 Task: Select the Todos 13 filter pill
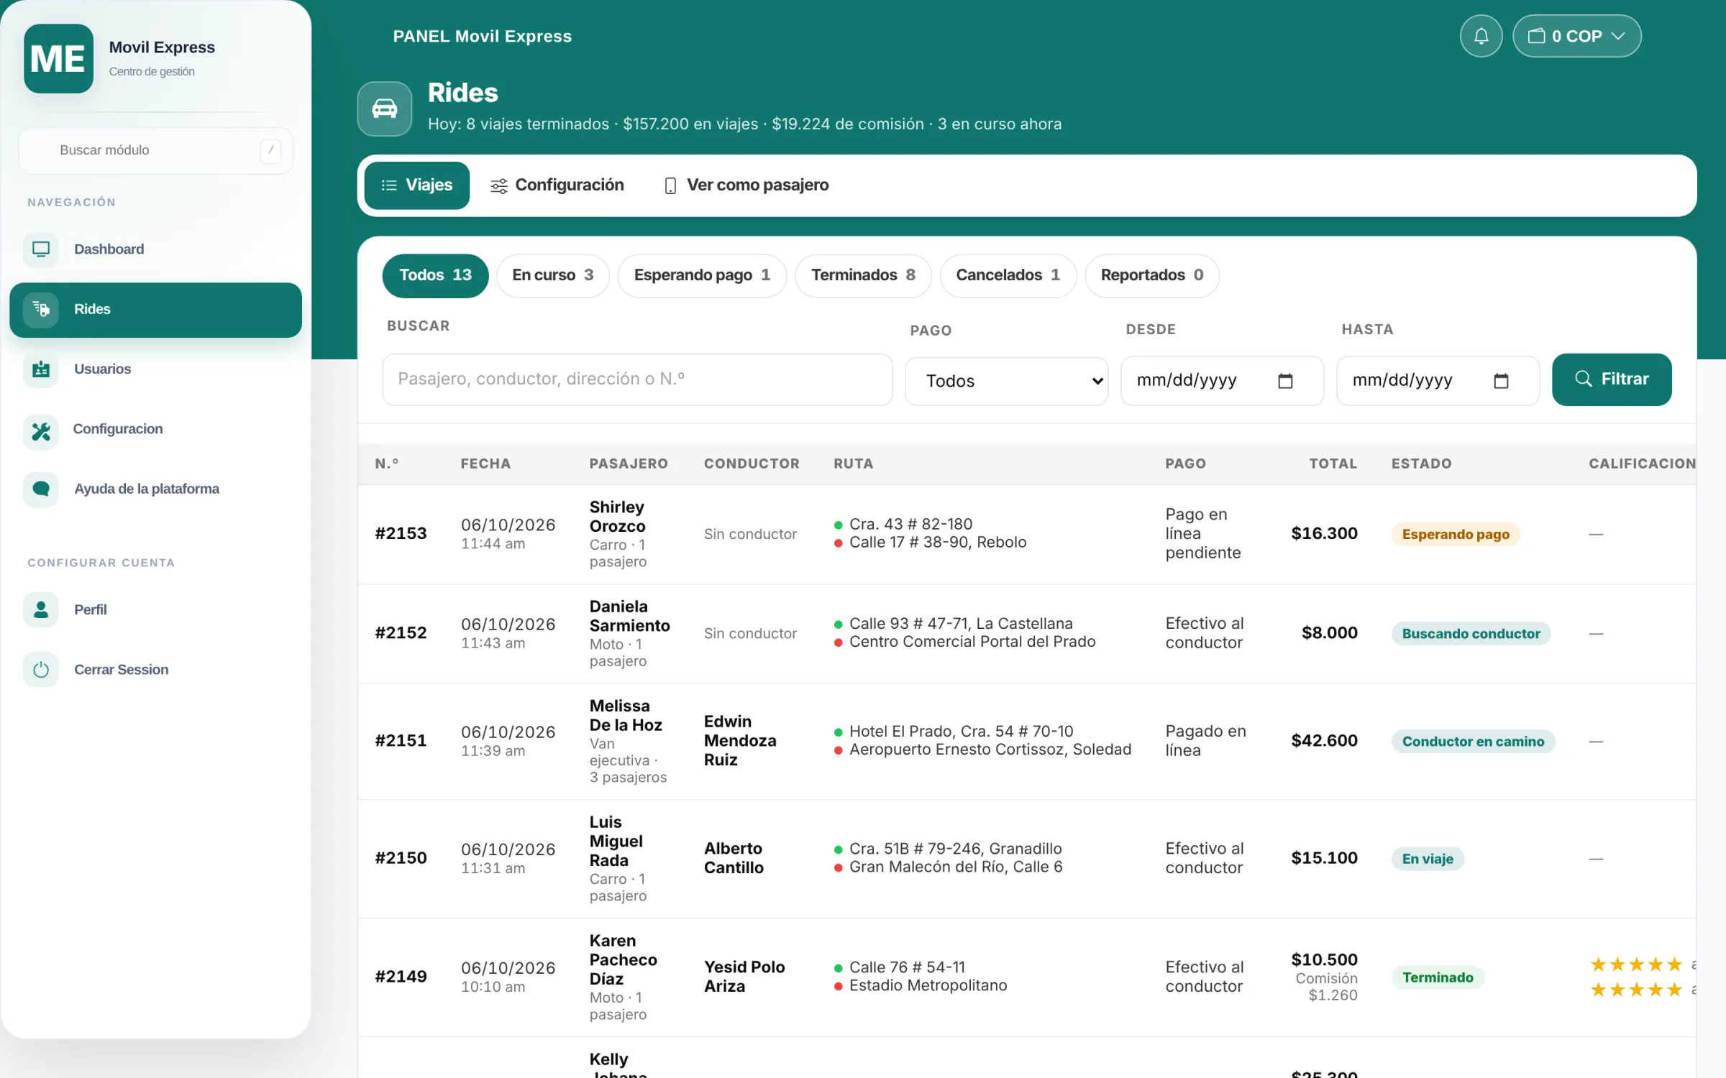(x=435, y=275)
